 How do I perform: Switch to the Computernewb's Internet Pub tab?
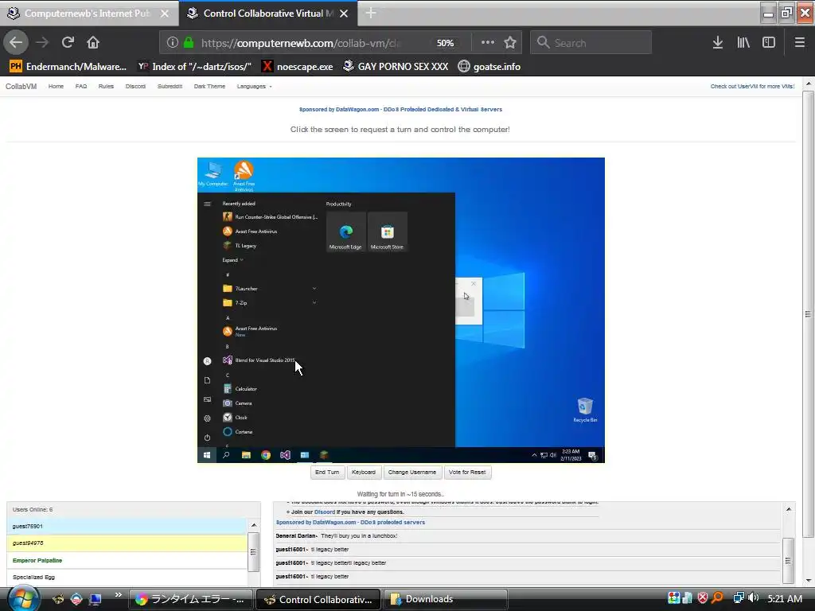coord(88,13)
